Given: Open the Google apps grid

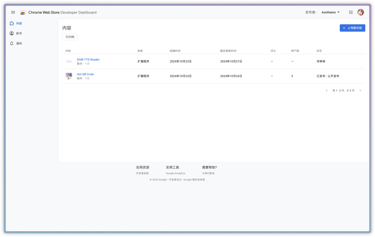Looking at the screenshot, I should [351, 12].
